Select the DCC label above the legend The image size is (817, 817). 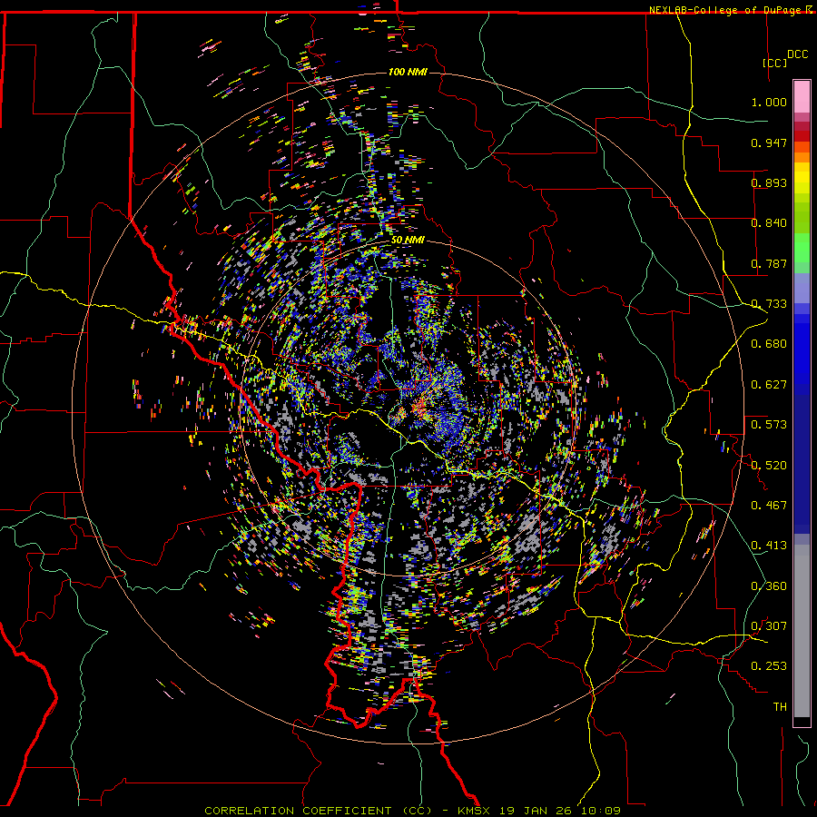point(797,54)
